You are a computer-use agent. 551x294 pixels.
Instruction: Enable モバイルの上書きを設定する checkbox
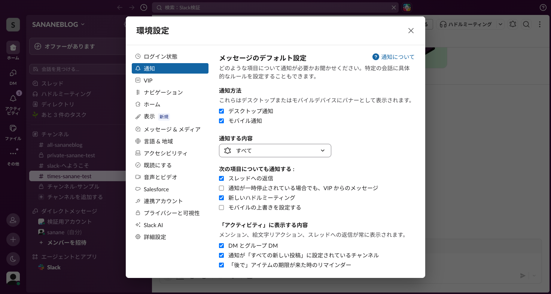pos(221,208)
